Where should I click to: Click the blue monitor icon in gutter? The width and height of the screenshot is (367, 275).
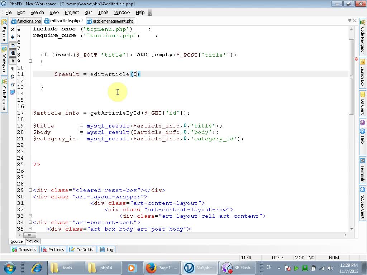coord(13,92)
